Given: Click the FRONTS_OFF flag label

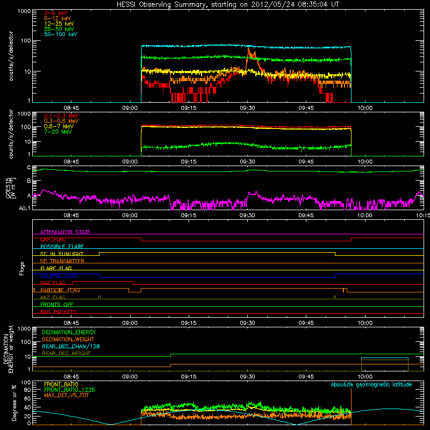Looking at the screenshot, I should 57,305.
